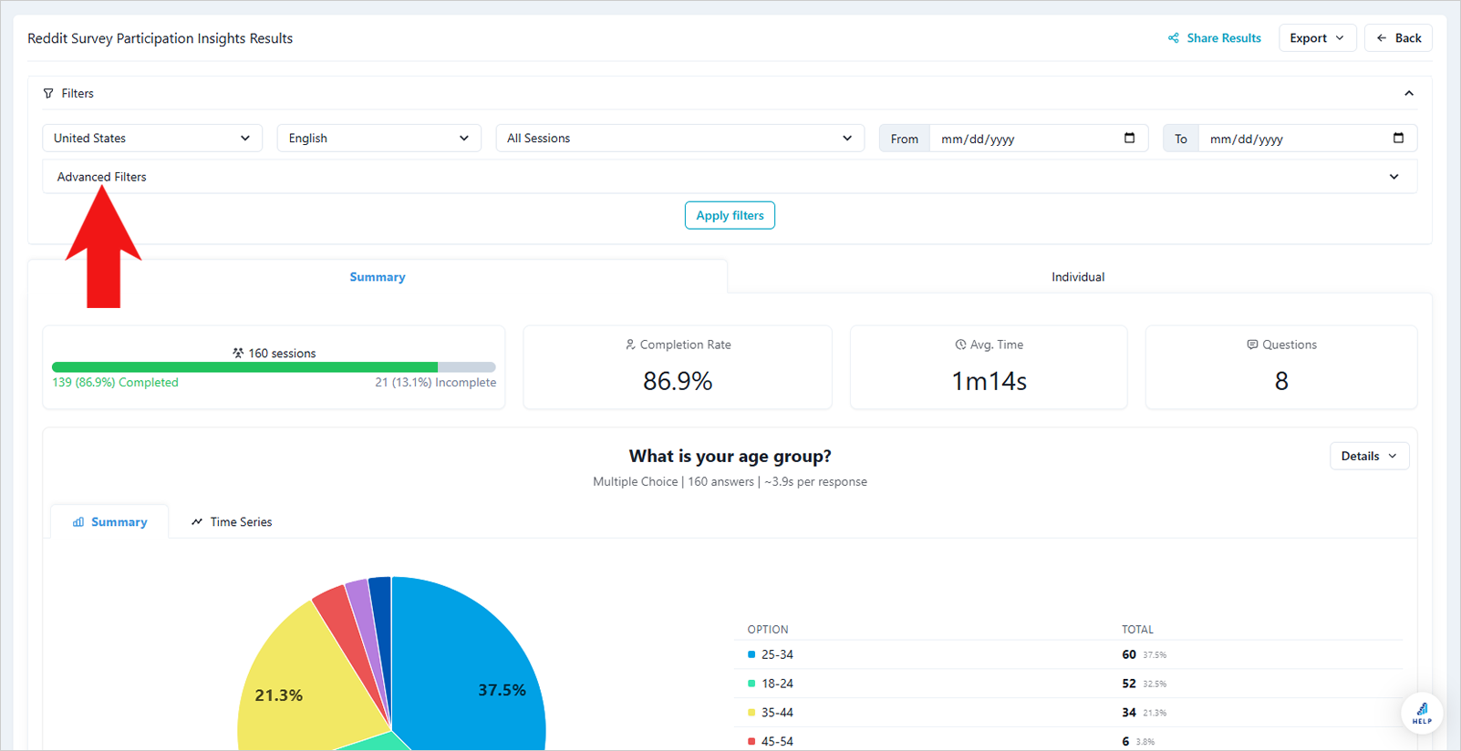The height and width of the screenshot is (751, 1461).
Task: Open the HELP widget icon
Action: pos(1422,714)
